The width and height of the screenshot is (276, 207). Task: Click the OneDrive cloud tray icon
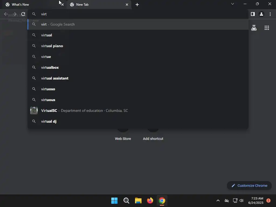coord(227,201)
